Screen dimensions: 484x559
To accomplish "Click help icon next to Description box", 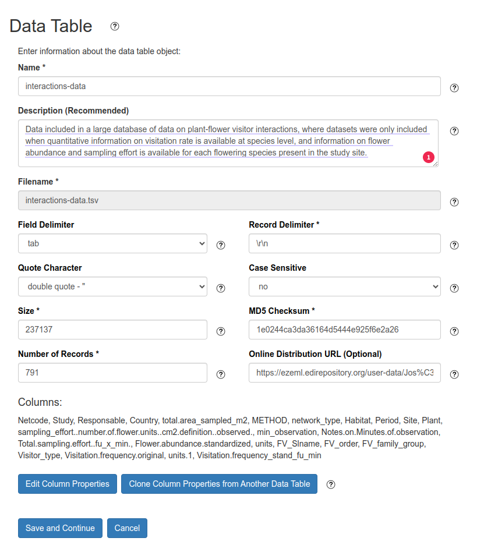I will (x=454, y=131).
